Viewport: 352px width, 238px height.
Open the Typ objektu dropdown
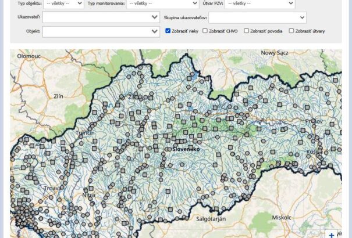pyautogui.click(x=64, y=3)
